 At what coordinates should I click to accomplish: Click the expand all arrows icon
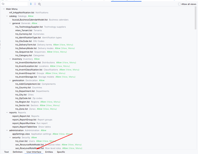31,4
